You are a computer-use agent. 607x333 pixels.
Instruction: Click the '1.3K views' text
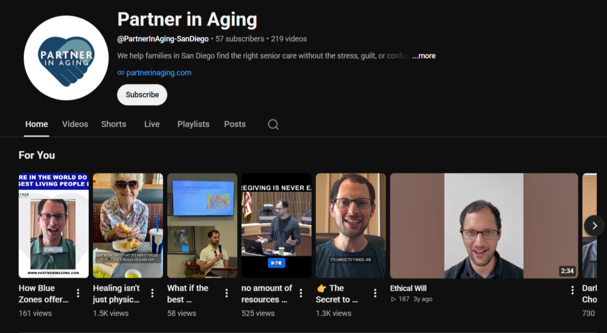tap(334, 313)
